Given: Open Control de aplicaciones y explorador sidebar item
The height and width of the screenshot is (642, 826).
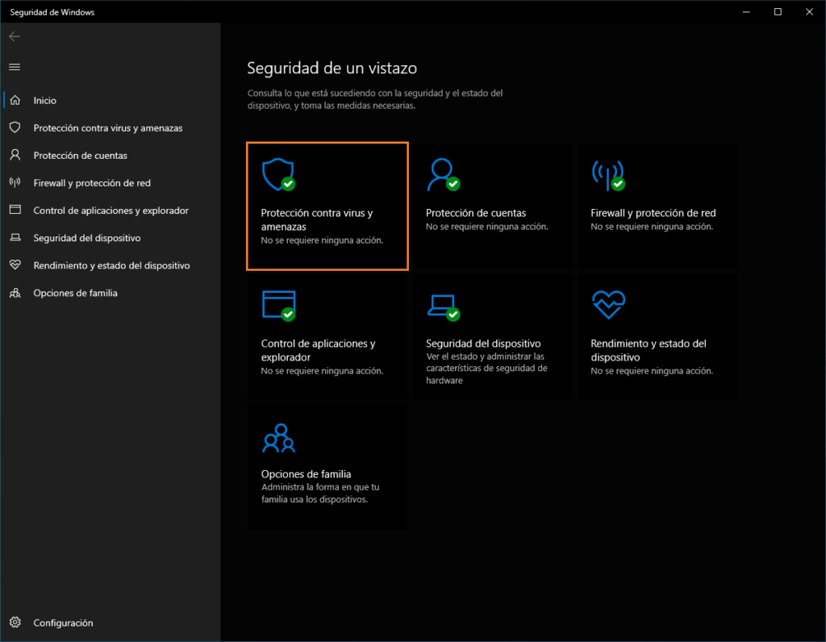Looking at the screenshot, I should pyautogui.click(x=111, y=211).
